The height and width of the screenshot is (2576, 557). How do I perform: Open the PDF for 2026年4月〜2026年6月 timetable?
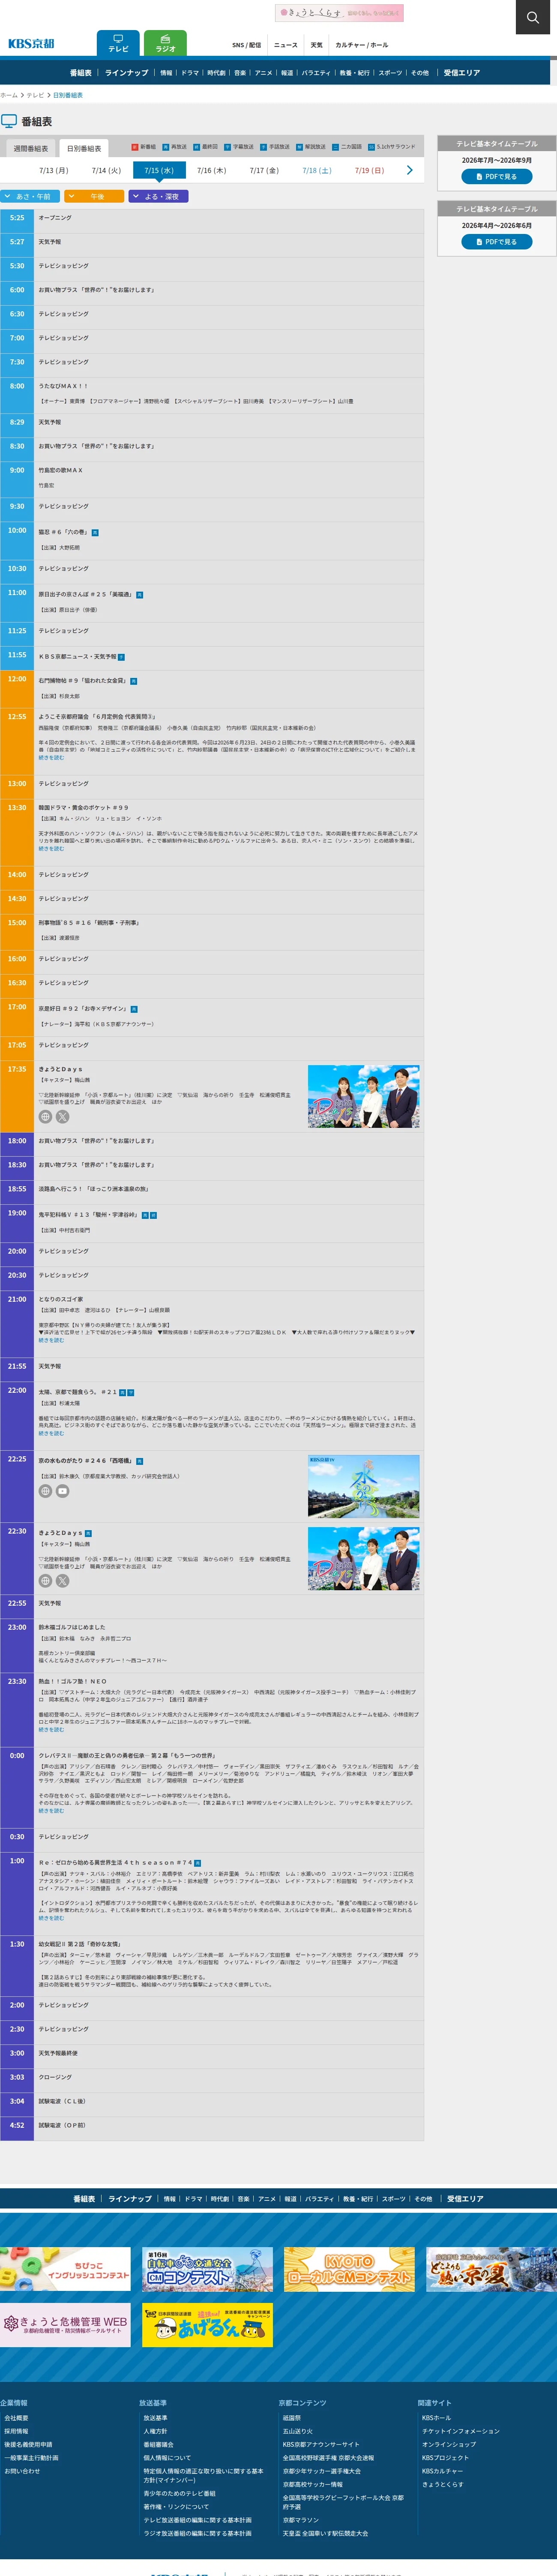tap(496, 242)
